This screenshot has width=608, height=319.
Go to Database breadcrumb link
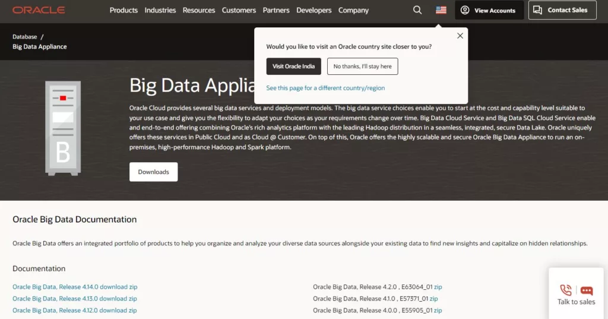[x=25, y=37]
